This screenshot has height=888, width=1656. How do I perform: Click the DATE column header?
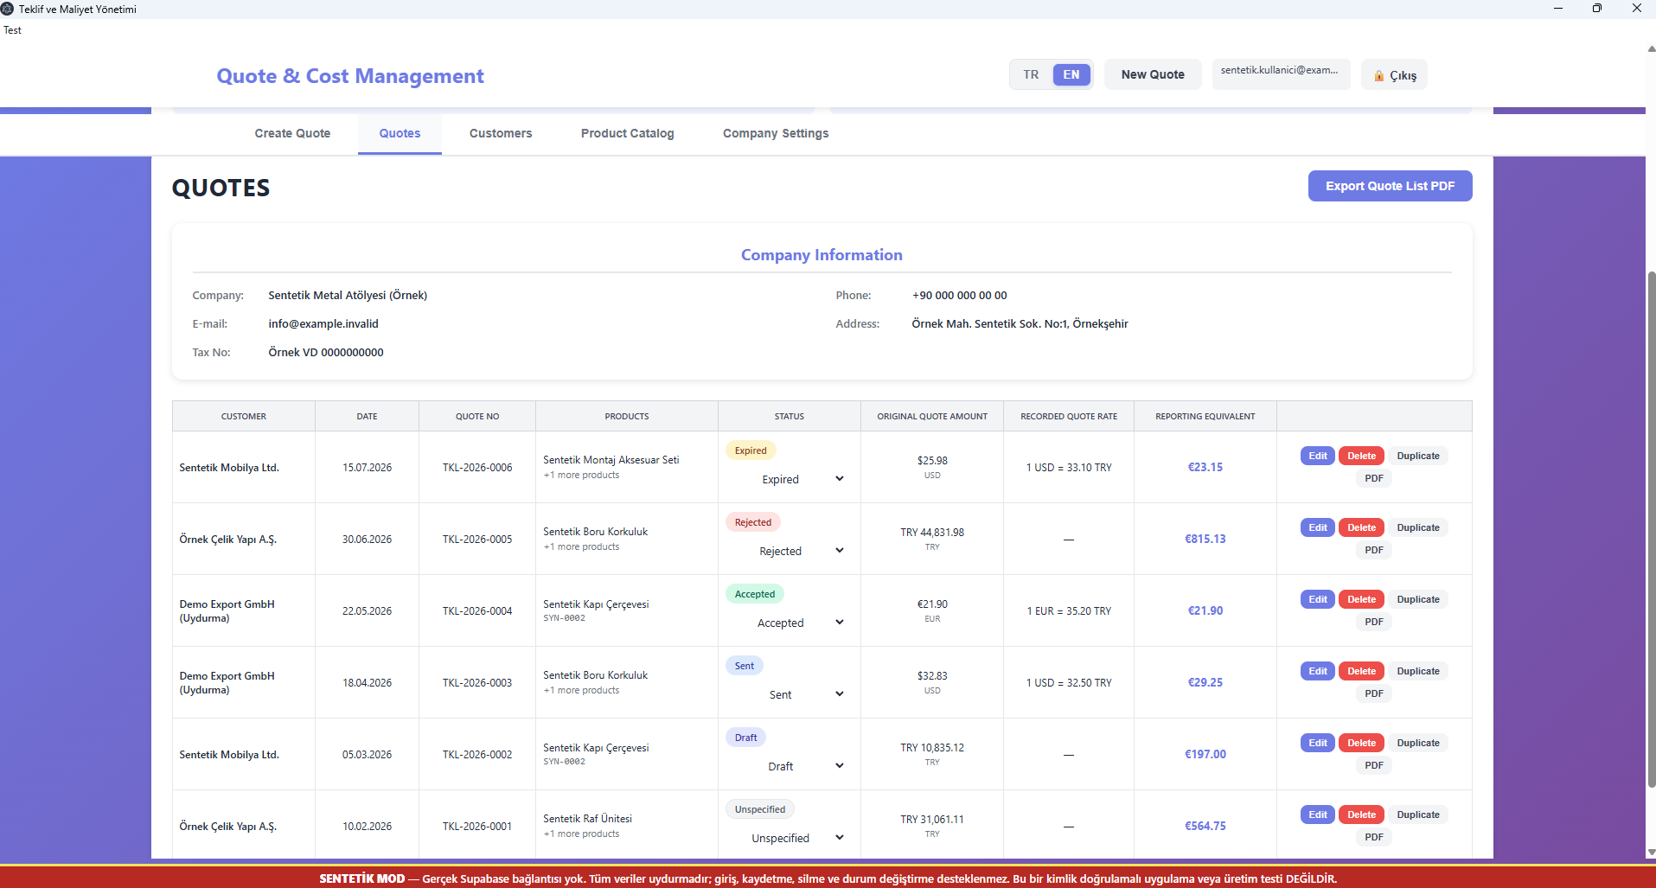[367, 417]
